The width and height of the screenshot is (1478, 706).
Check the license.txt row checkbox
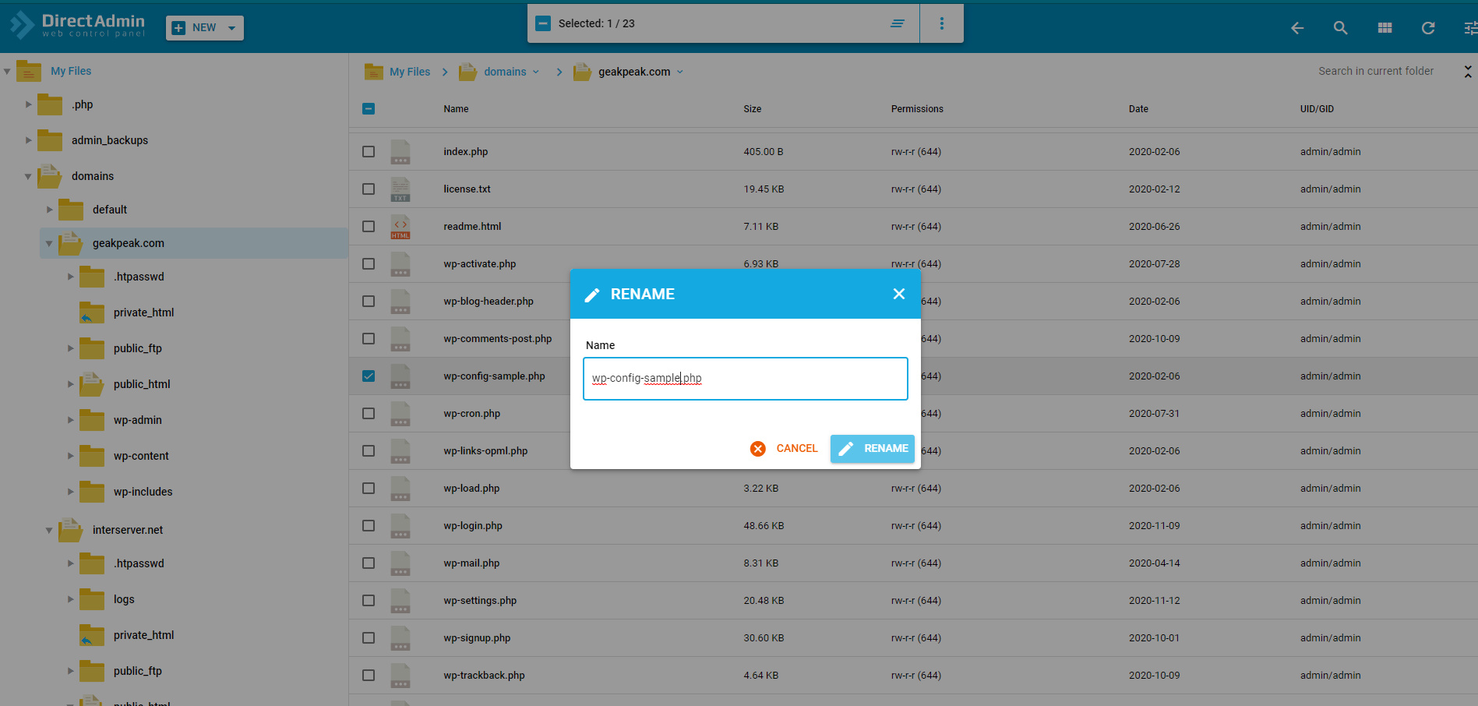[369, 189]
